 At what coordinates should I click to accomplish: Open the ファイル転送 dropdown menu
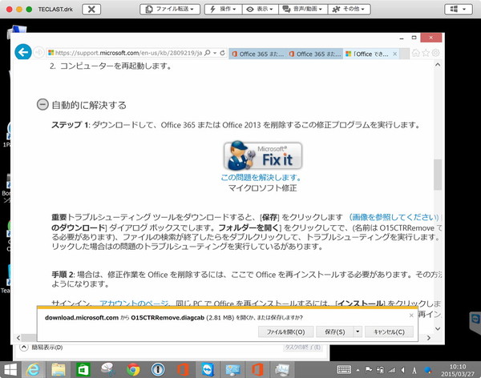(x=170, y=9)
